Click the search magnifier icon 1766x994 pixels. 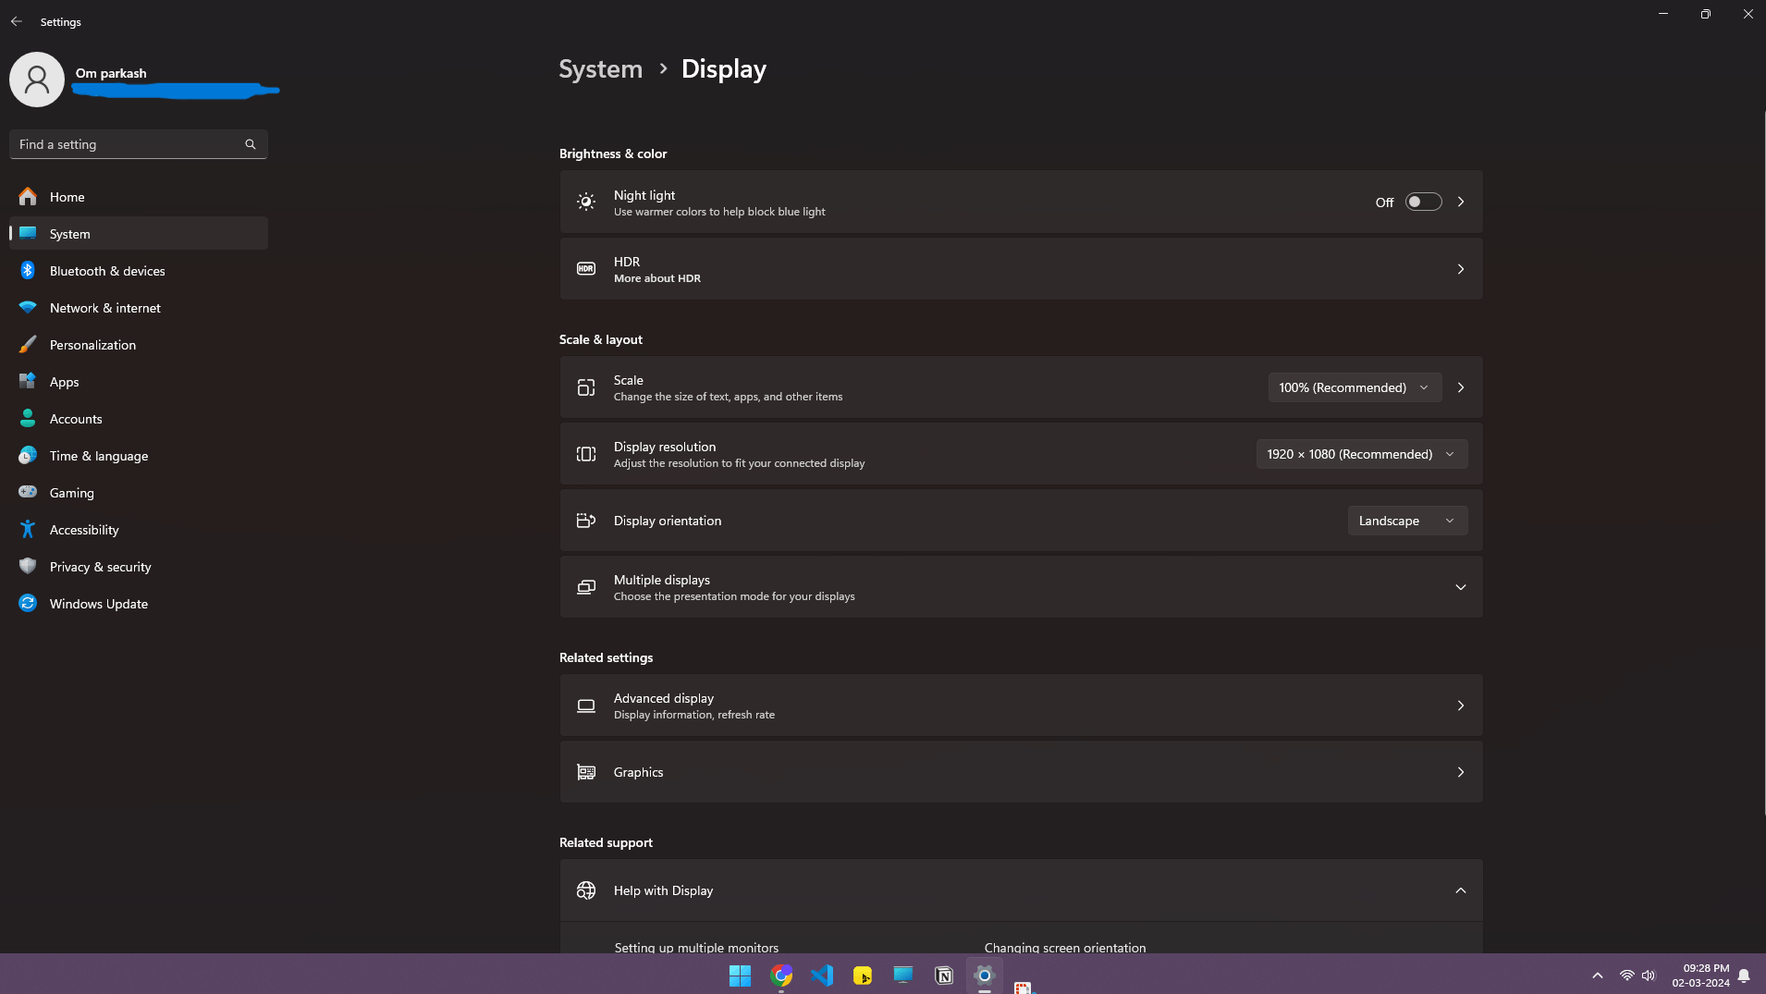coord(250,144)
